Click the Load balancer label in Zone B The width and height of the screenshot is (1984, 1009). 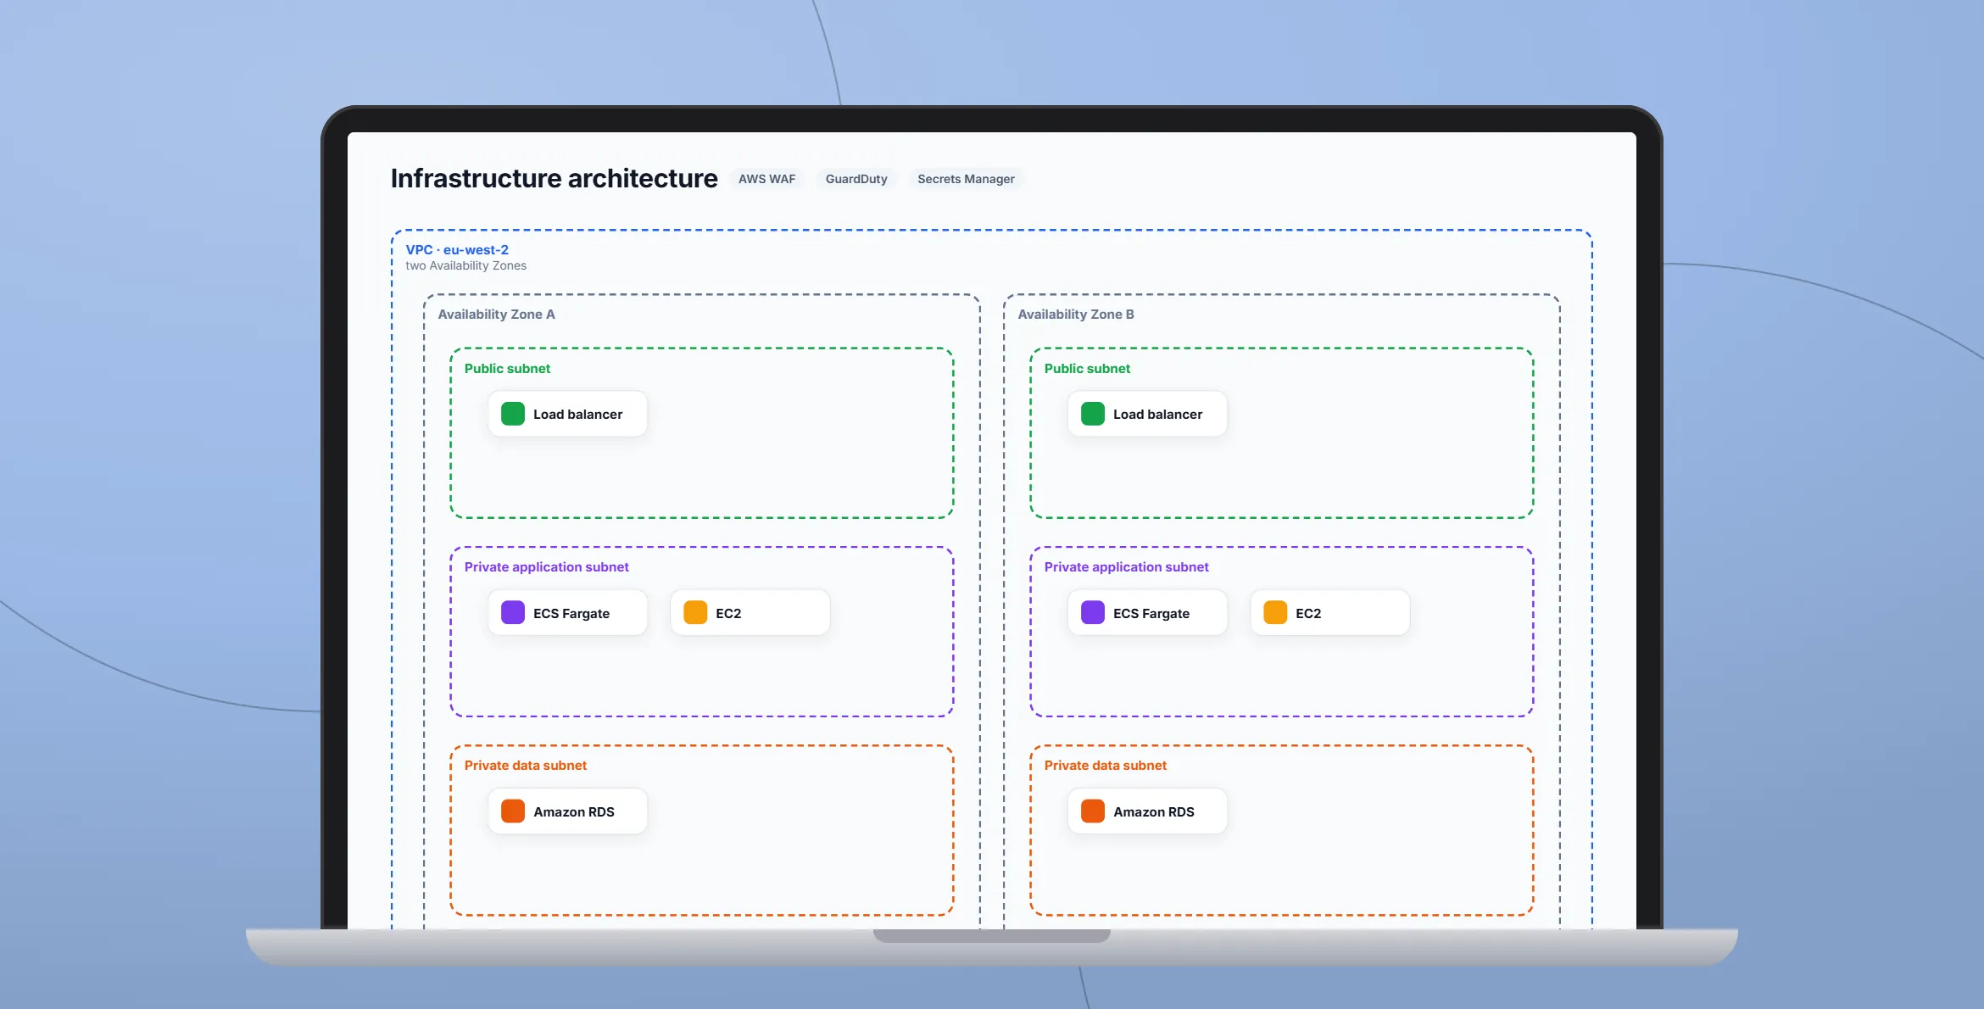pyautogui.click(x=1157, y=415)
